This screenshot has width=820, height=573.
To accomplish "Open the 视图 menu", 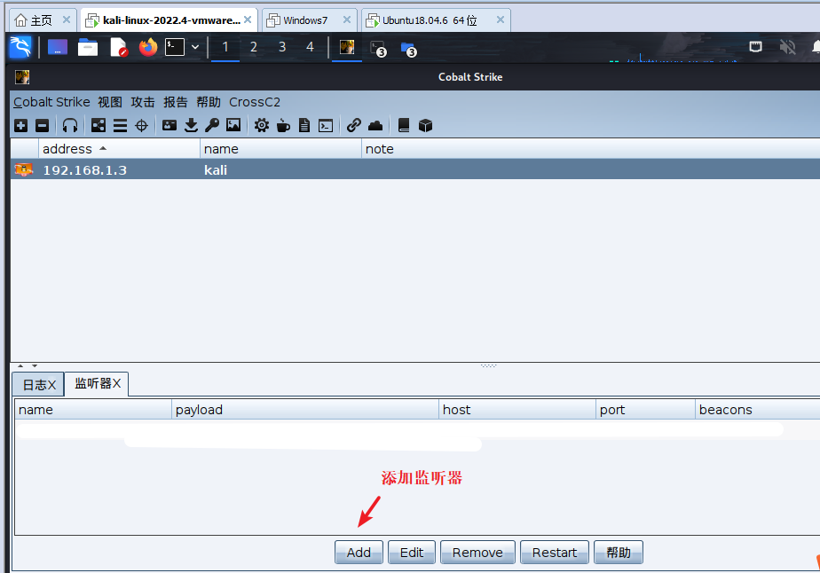I will [x=110, y=102].
